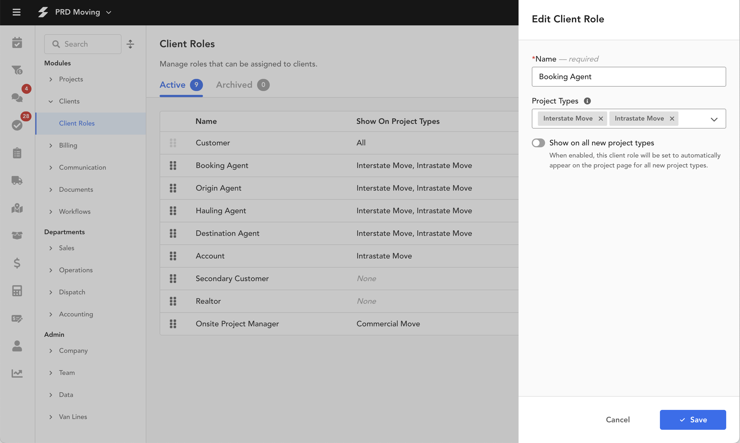Click the calendar check sidebar icon
This screenshot has height=443, width=740.
click(x=17, y=43)
